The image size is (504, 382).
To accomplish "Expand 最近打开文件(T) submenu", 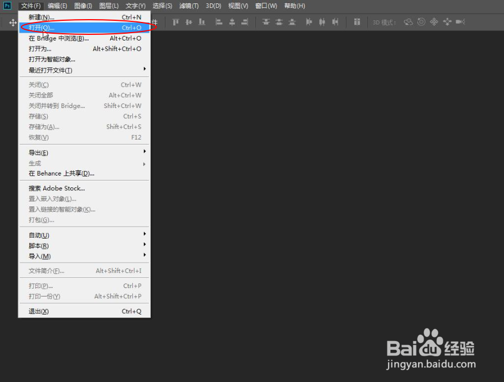I will (x=84, y=70).
